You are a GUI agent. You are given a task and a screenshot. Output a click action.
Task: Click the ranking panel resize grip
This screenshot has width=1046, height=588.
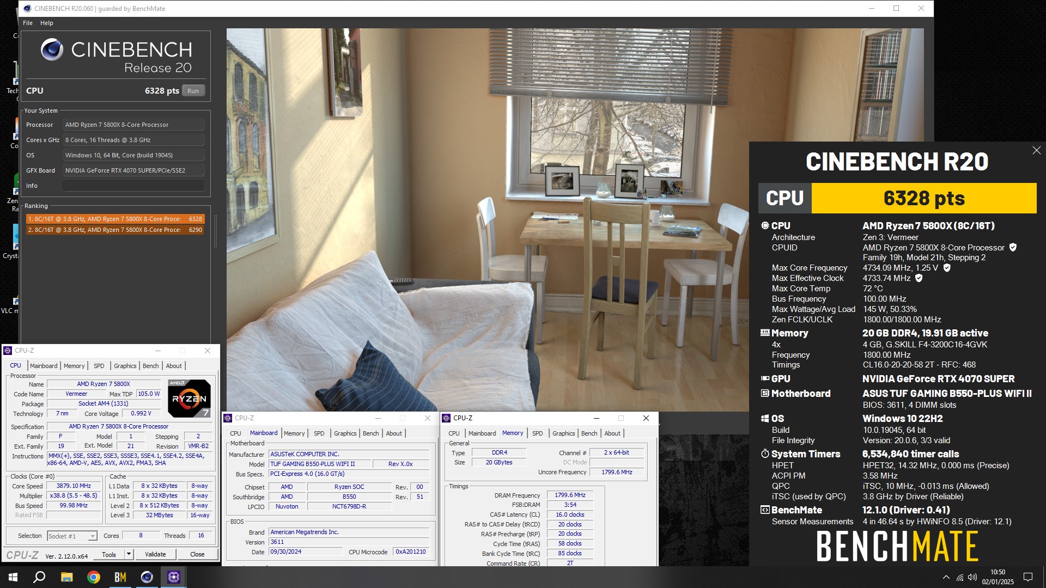coord(215,231)
